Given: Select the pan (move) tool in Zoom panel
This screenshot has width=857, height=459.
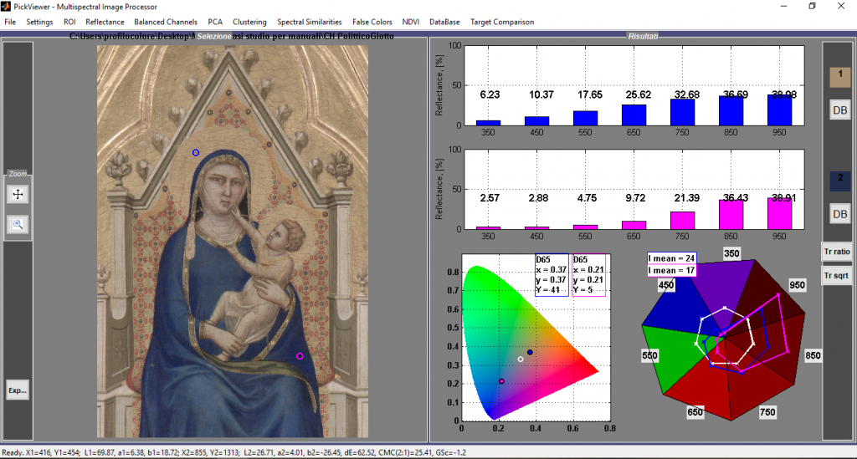Looking at the screenshot, I should pyautogui.click(x=18, y=194).
